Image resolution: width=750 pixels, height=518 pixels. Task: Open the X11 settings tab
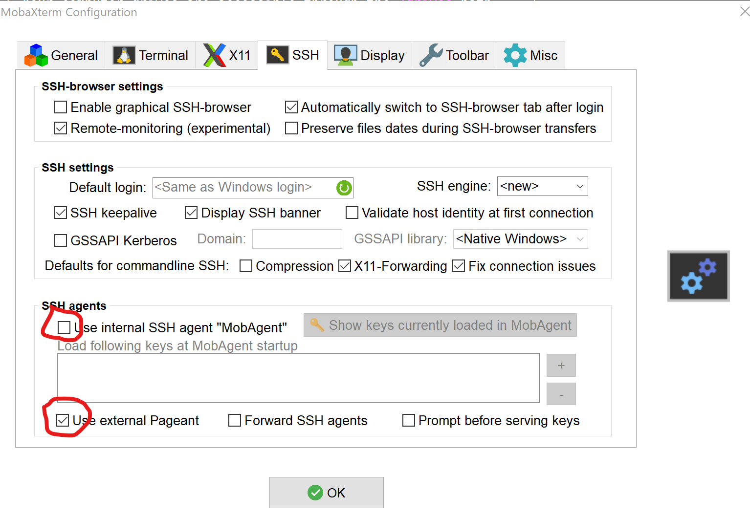coord(226,55)
